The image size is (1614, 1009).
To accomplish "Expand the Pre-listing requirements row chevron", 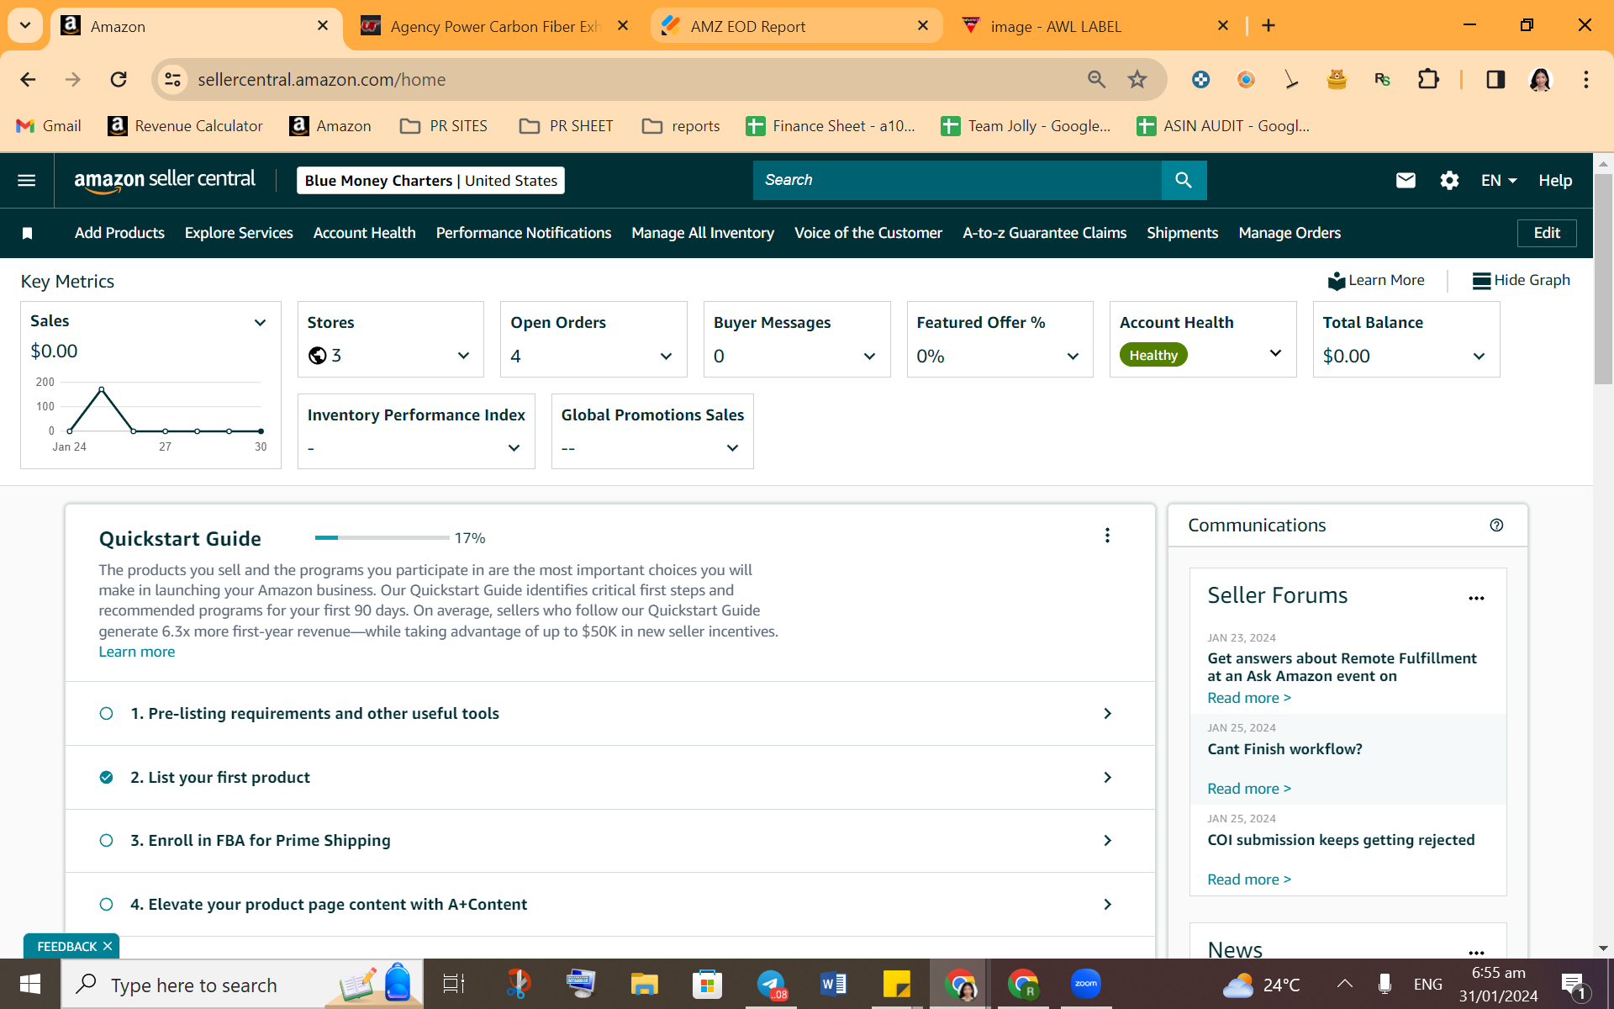I will click(1107, 714).
